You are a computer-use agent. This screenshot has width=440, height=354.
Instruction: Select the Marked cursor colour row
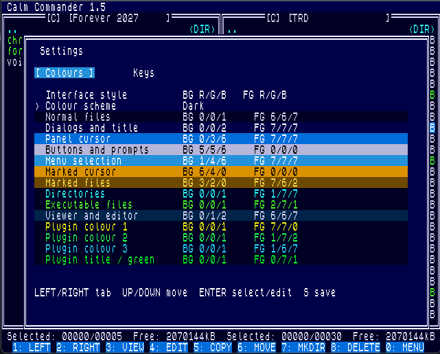221,172
